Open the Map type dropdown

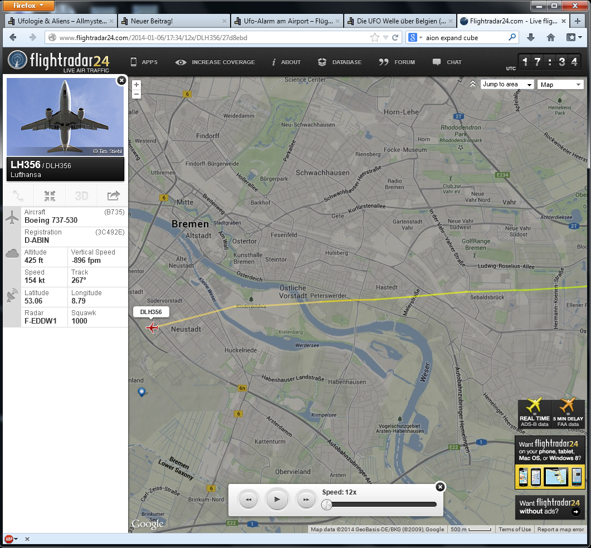pos(560,85)
